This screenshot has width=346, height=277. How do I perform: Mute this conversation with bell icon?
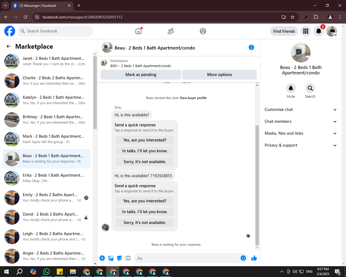point(291,88)
